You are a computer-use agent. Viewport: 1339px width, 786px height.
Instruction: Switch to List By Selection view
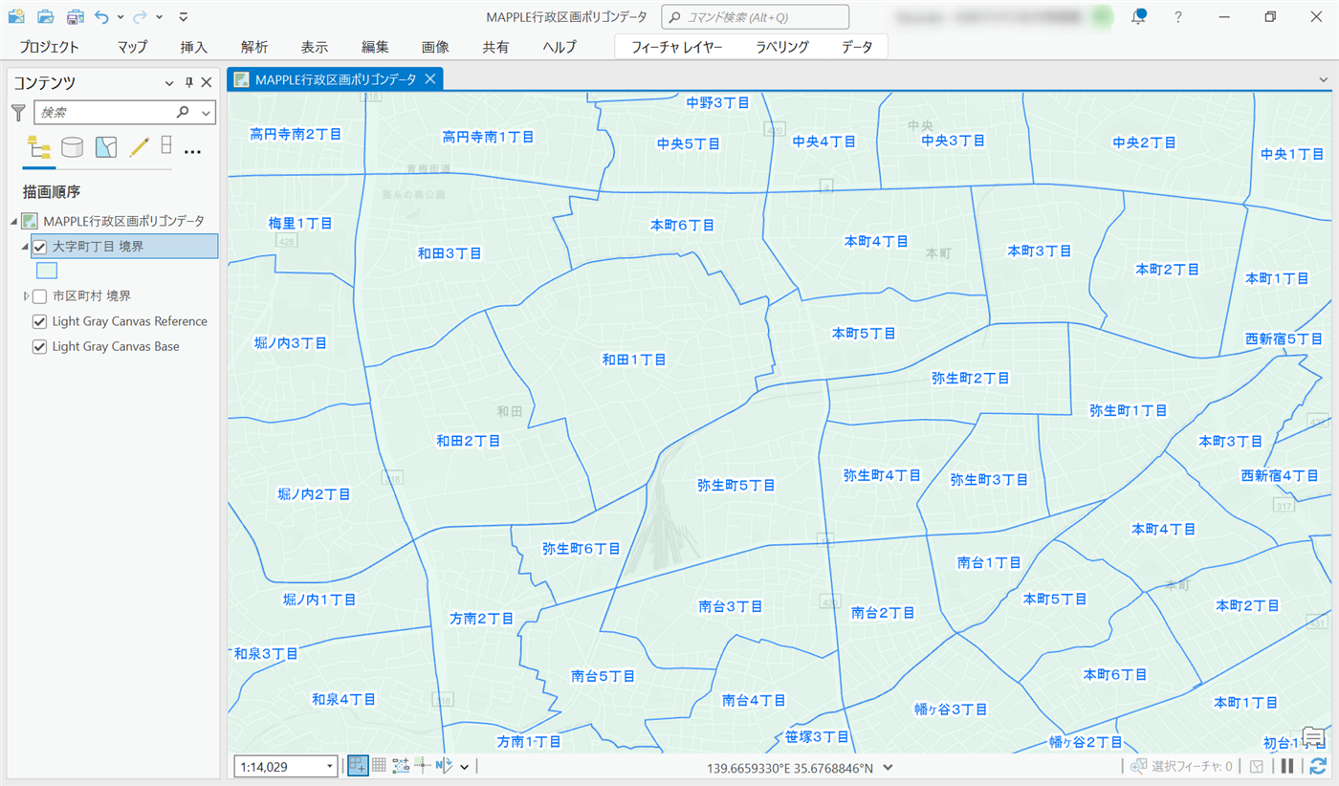click(105, 147)
